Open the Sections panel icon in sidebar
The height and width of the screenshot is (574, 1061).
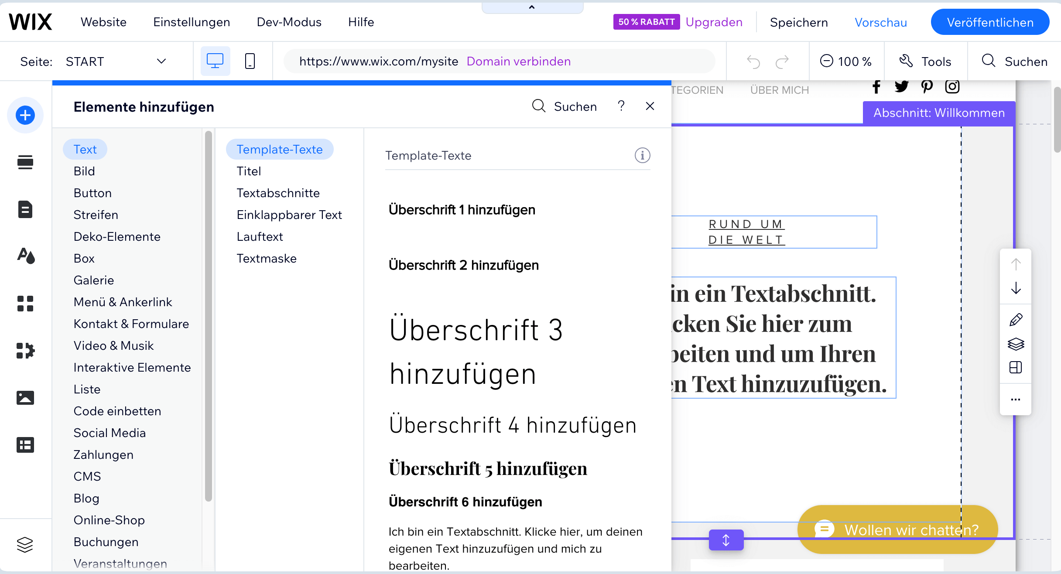coord(25,162)
